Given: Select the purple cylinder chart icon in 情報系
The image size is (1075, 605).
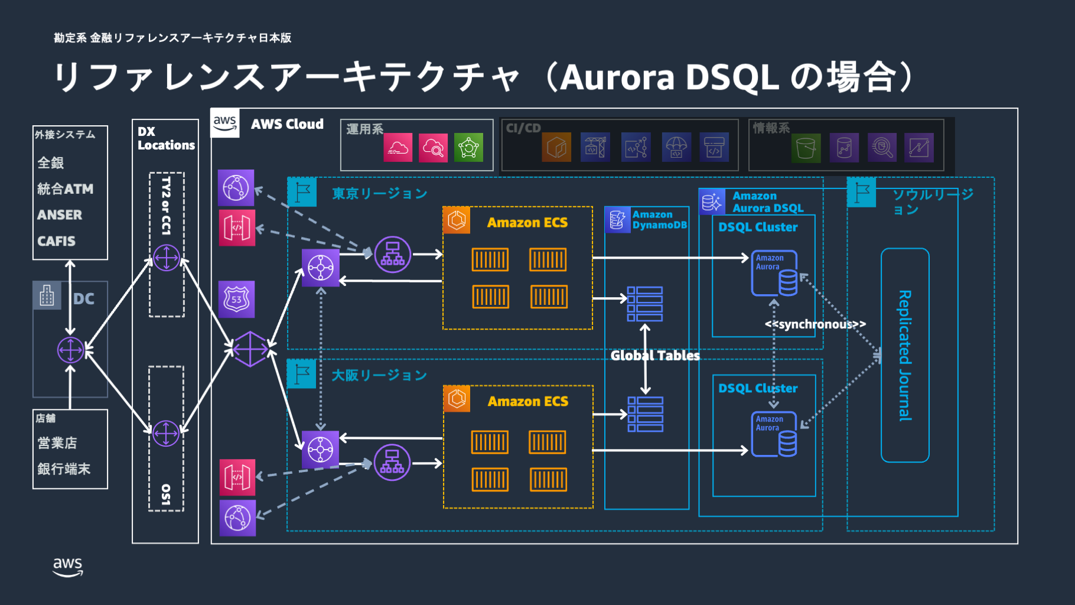Looking at the screenshot, I should tap(844, 148).
